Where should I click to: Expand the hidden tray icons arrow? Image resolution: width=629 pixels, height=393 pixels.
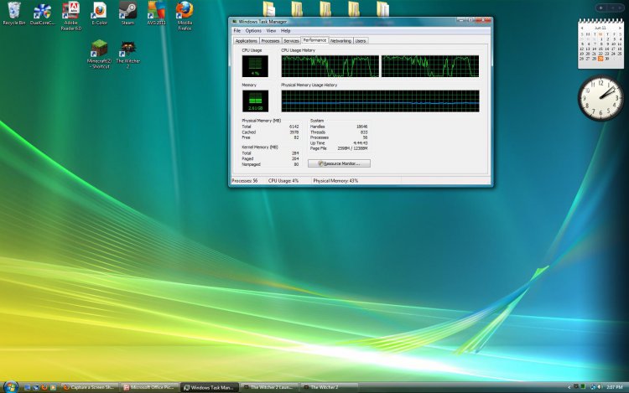(569, 387)
